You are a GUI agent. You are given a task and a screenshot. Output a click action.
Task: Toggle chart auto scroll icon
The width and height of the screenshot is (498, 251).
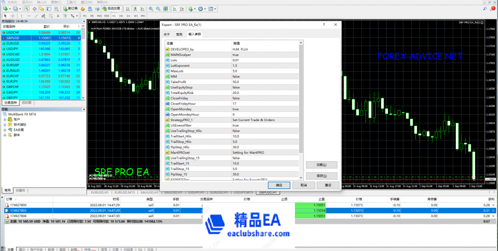174,9
